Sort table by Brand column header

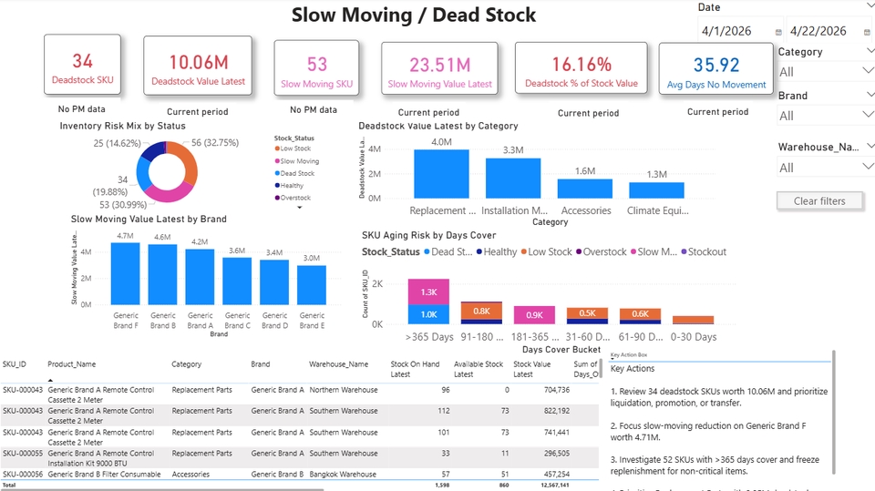[260, 364]
